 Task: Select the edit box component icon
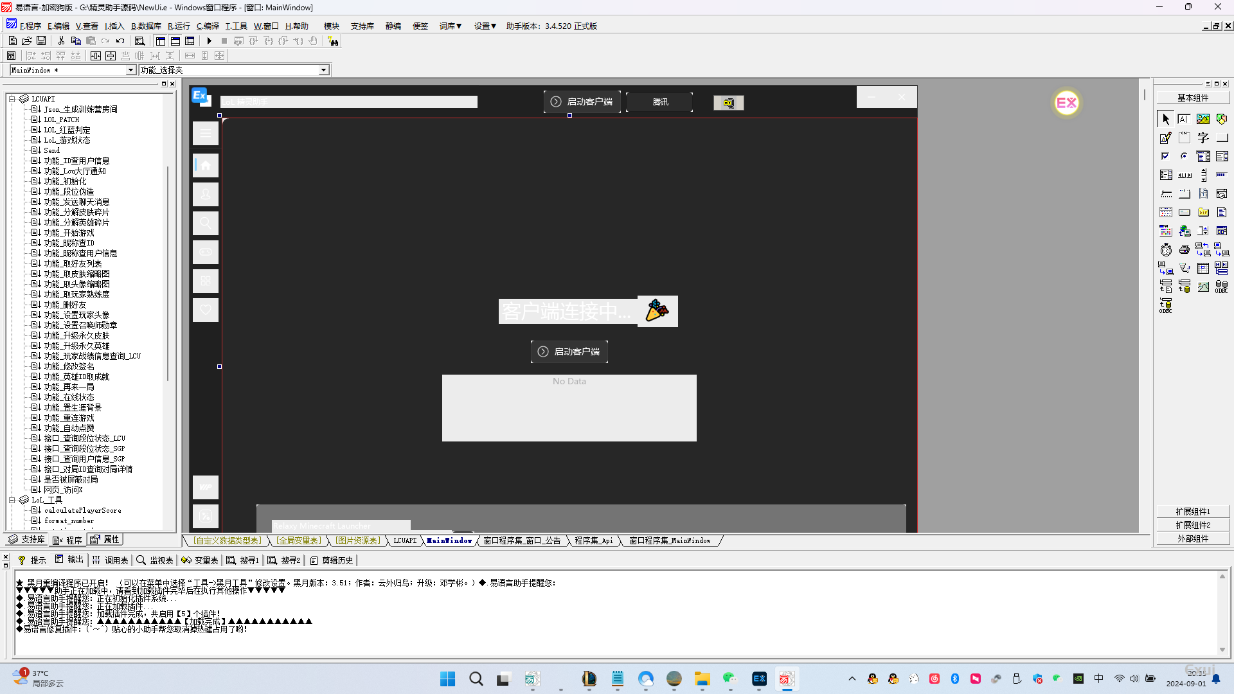1184,119
